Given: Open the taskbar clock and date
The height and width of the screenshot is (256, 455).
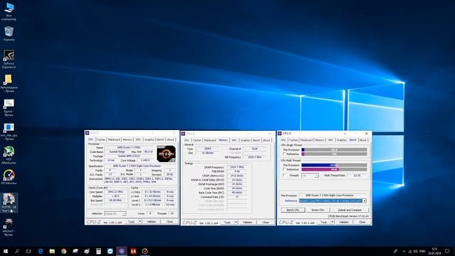Looking at the screenshot, I should [434, 251].
